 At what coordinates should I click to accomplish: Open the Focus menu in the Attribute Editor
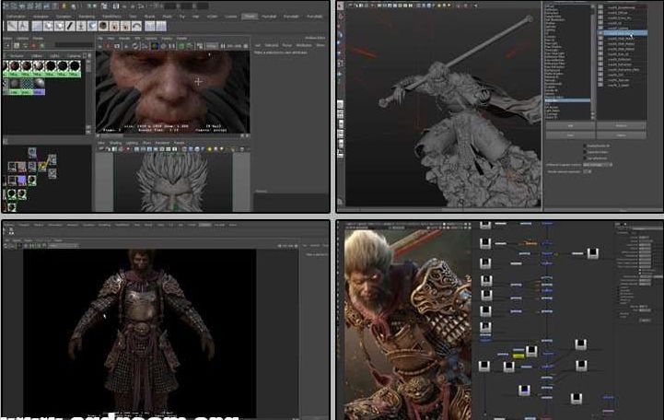click(285, 45)
